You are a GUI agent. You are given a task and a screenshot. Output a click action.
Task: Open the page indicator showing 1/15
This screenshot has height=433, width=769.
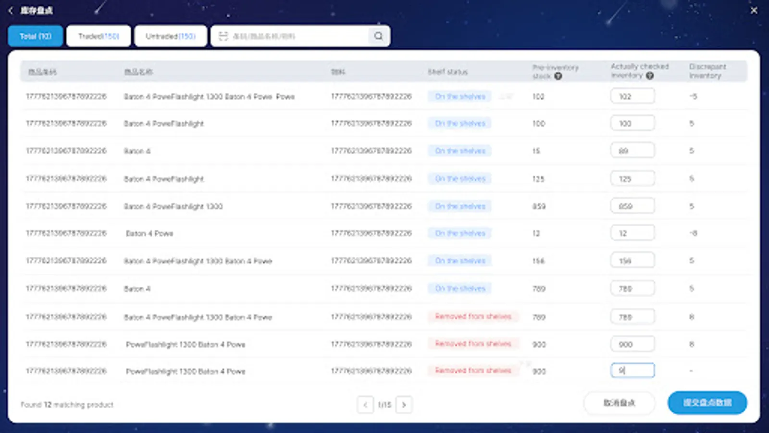(384, 405)
